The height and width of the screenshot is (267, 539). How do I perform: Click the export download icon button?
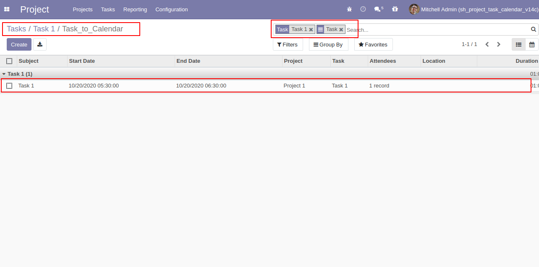tap(40, 44)
